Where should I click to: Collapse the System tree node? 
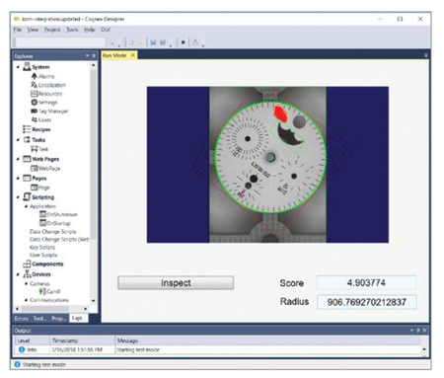pyautogui.click(x=18, y=67)
